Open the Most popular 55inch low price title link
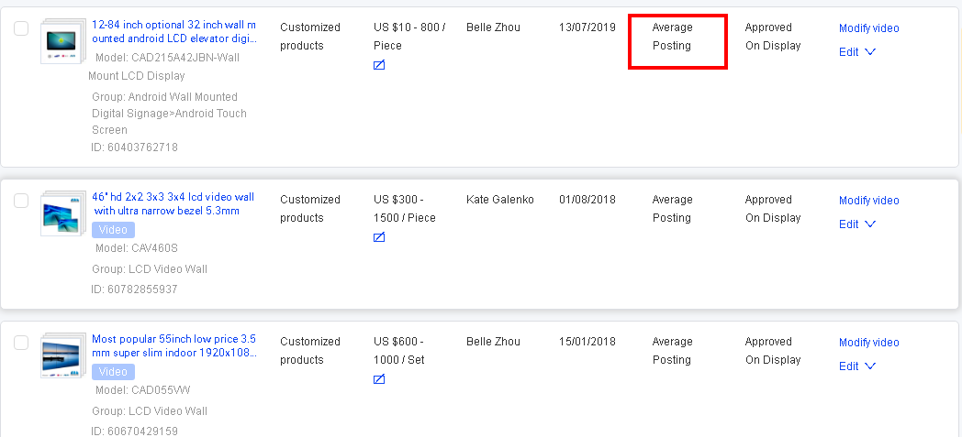This screenshot has height=437, width=962. tap(174, 346)
